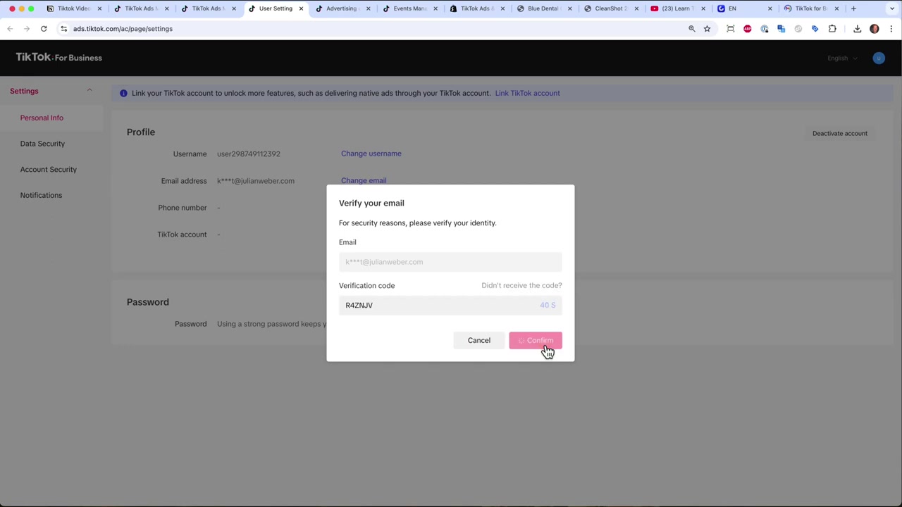Switch to the TikTok for Business tab

(x=811, y=8)
